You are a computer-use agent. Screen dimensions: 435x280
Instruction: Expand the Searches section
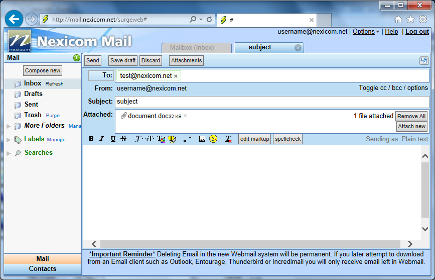click(x=9, y=153)
